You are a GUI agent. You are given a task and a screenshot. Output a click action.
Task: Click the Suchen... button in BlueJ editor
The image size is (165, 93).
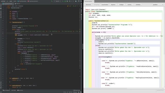point(130,5)
